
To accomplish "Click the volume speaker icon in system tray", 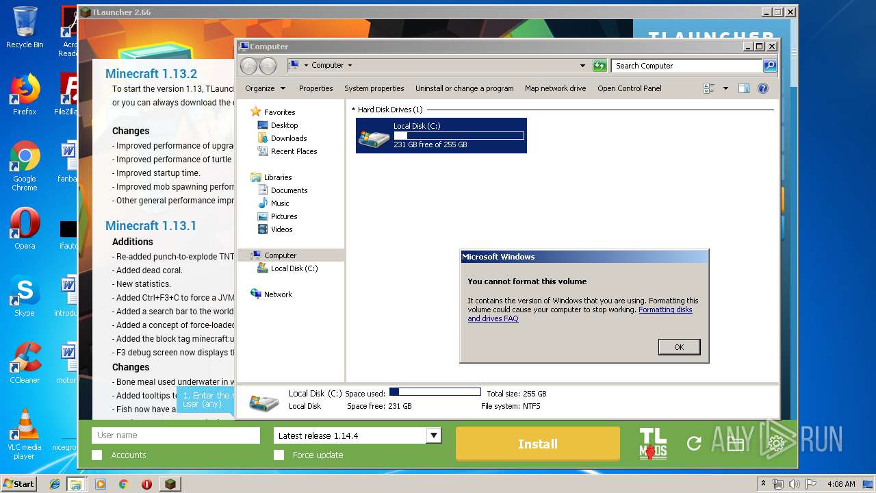I will click(794, 484).
